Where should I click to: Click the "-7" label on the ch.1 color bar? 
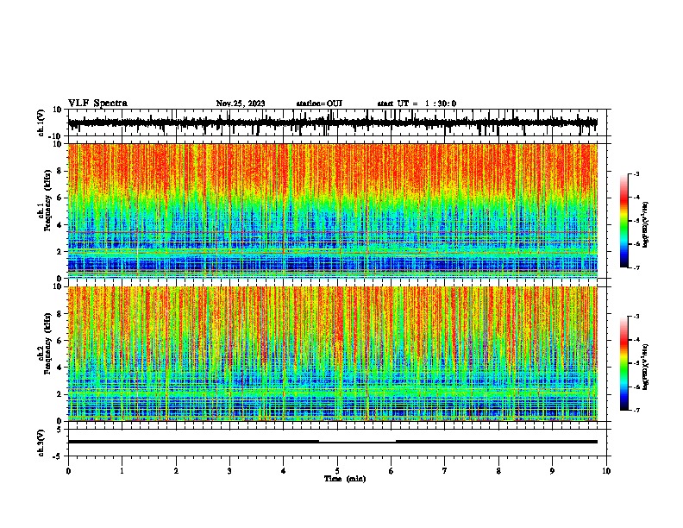[636, 267]
